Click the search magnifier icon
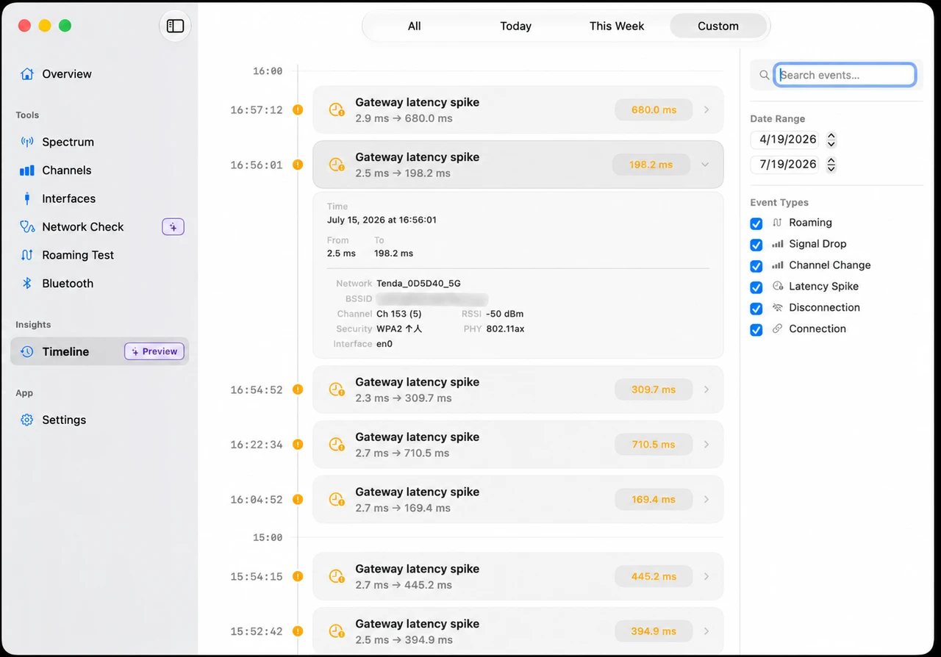Screen dimensions: 941x657 point(765,75)
